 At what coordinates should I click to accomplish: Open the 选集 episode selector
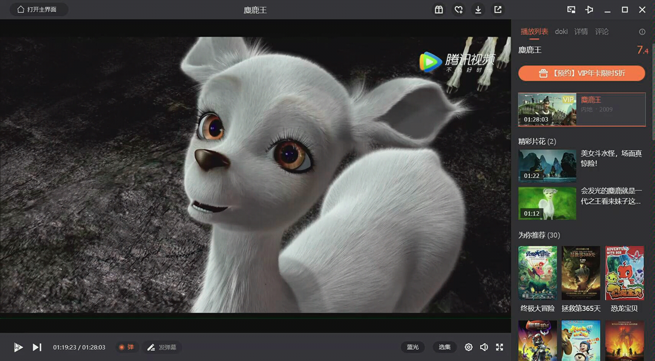click(444, 347)
